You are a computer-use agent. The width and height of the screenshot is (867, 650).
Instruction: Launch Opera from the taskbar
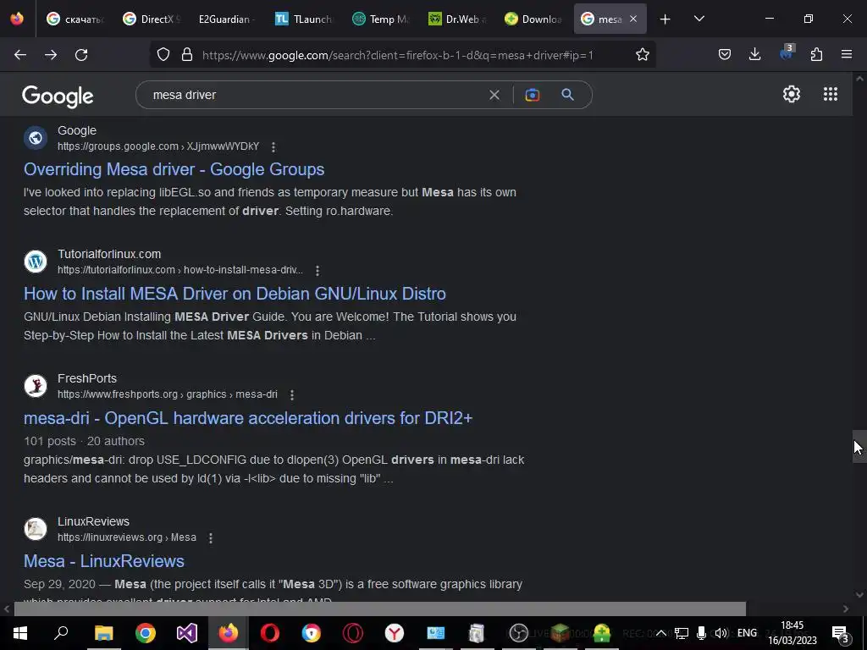tap(270, 633)
